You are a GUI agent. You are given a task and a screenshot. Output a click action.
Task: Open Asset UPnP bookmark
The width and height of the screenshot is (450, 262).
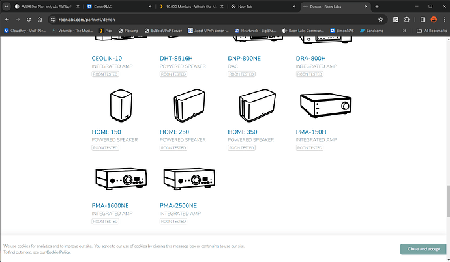[x=208, y=31]
